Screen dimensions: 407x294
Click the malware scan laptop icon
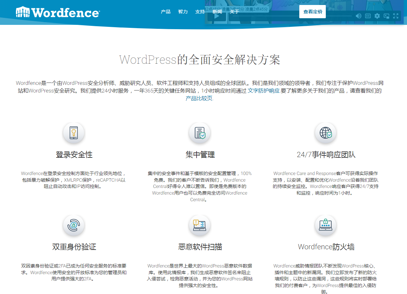click(x=200, y=225)
